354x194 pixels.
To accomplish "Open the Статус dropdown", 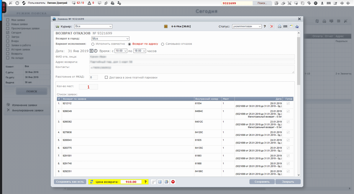I will 247,27.
